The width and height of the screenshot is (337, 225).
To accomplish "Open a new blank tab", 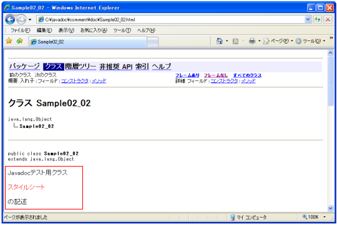I will click(x=153, y=42).
